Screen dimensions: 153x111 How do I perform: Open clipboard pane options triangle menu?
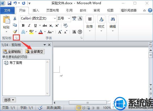(45, 45)
